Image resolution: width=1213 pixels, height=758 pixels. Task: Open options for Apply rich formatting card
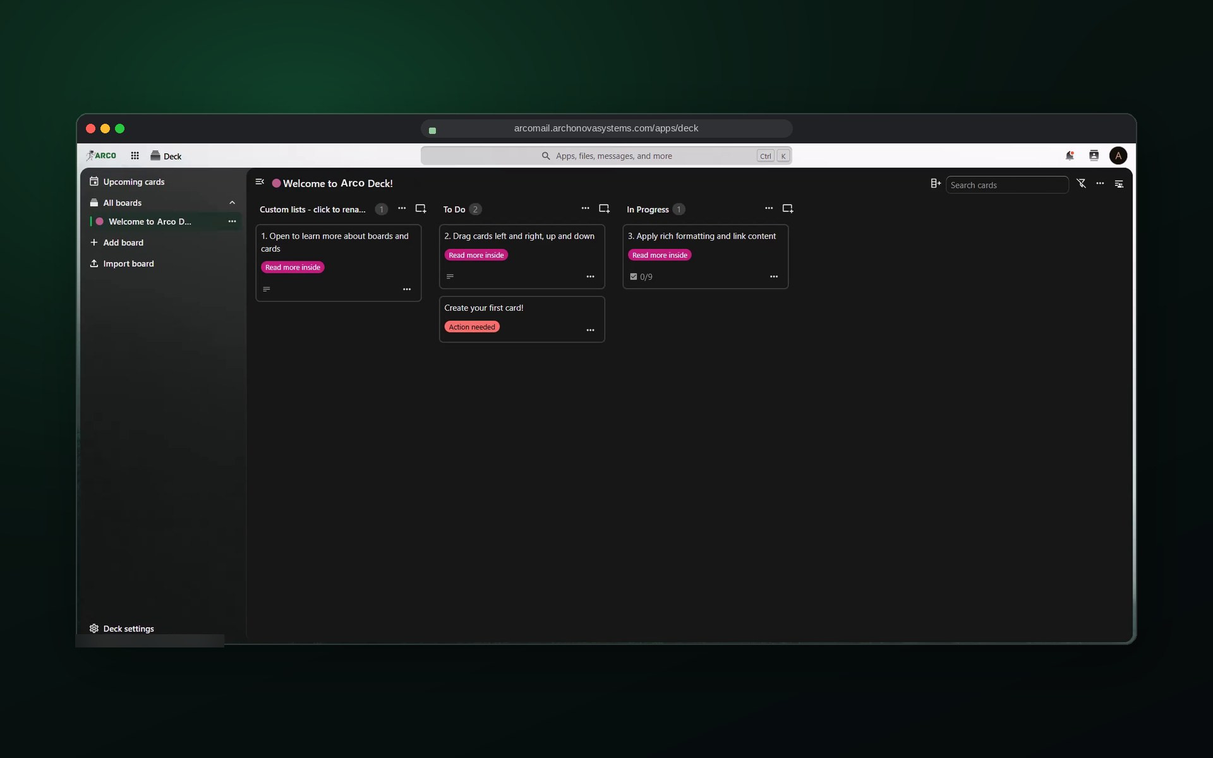pyautogui.click(x=774, y=277)
